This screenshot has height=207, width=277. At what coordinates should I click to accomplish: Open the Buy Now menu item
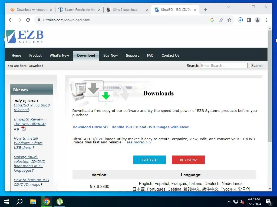[110, 56]
